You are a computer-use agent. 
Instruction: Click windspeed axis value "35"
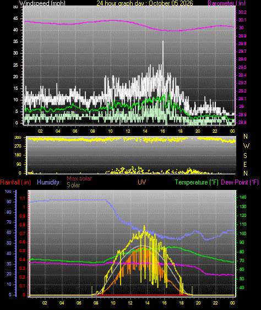tap(15, 41)
